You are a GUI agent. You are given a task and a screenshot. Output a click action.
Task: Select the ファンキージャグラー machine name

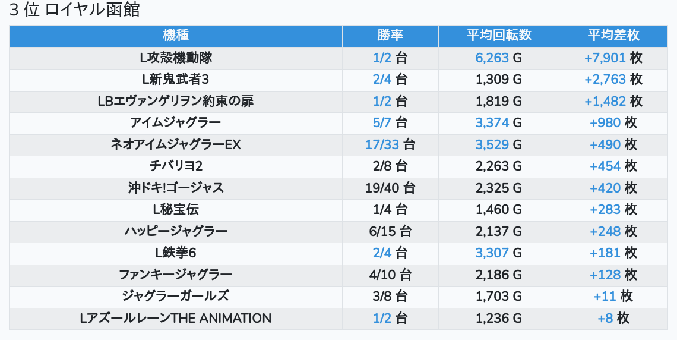175,275
